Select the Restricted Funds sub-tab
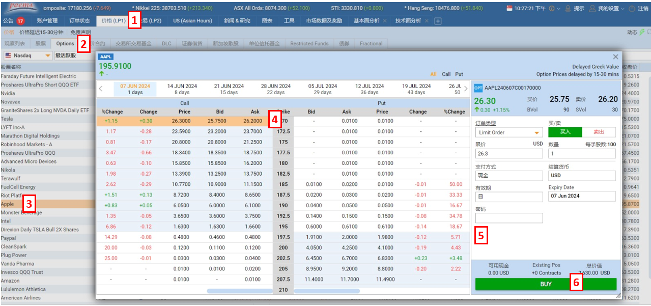This screenshot has width=651, height=306. 309,44
